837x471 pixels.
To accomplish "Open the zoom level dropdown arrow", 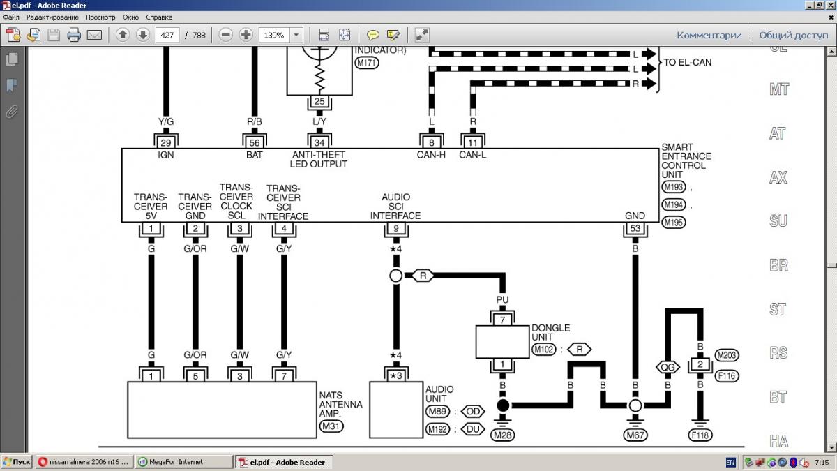I will coord(296,35).
